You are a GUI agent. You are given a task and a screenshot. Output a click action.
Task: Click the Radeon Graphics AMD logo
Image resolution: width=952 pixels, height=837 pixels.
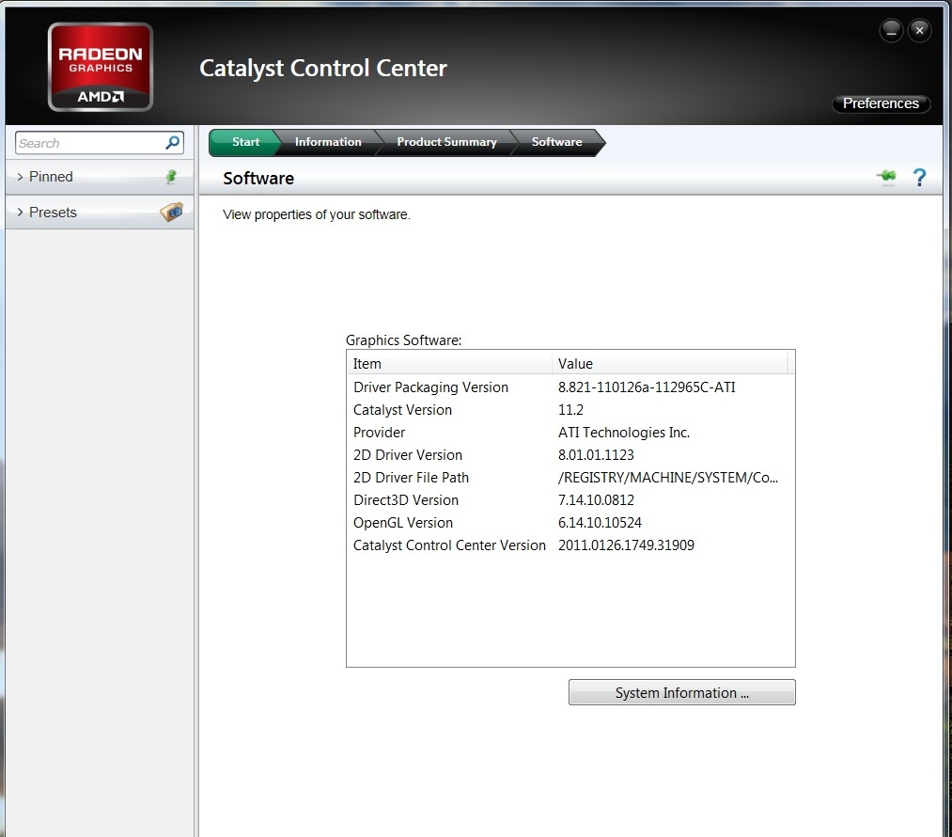pyautogui.click(x=101, y=67)
